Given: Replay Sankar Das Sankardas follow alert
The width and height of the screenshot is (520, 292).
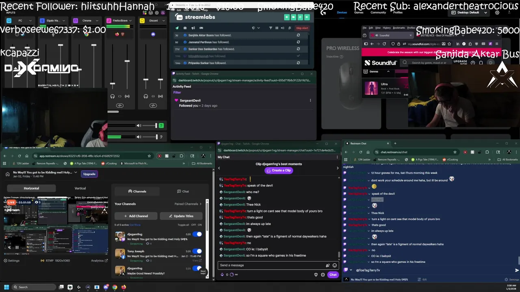Looking at the screenshot, I should point(298,49).
